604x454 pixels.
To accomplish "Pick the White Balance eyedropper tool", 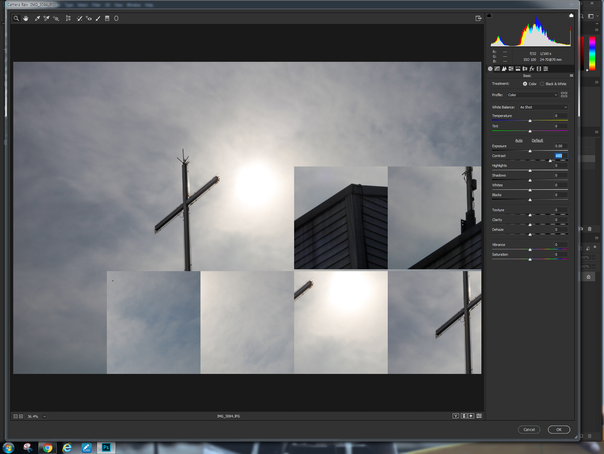I will (37, 18).
